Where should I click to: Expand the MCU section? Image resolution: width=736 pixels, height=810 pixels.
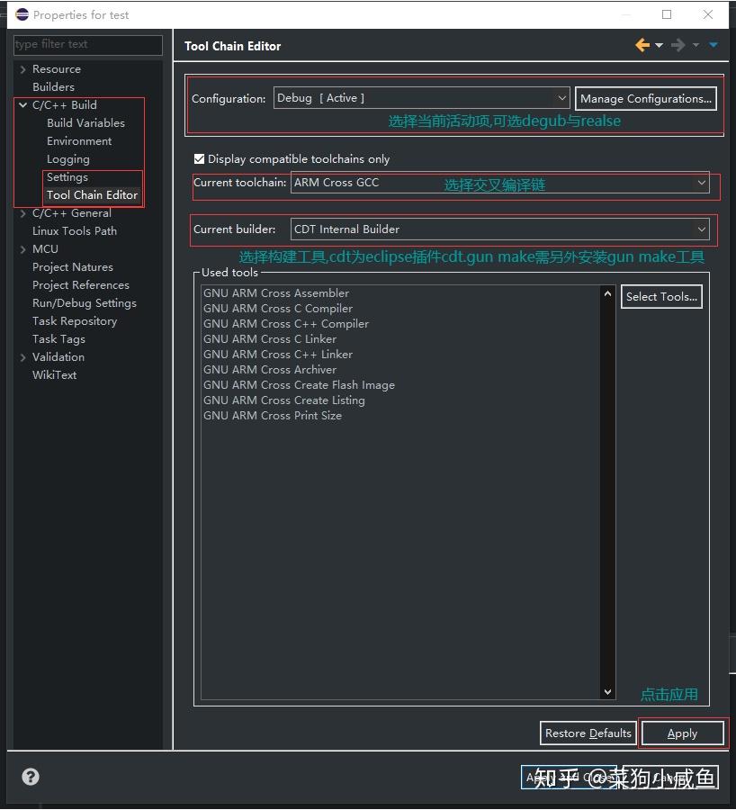coord(22,248)
